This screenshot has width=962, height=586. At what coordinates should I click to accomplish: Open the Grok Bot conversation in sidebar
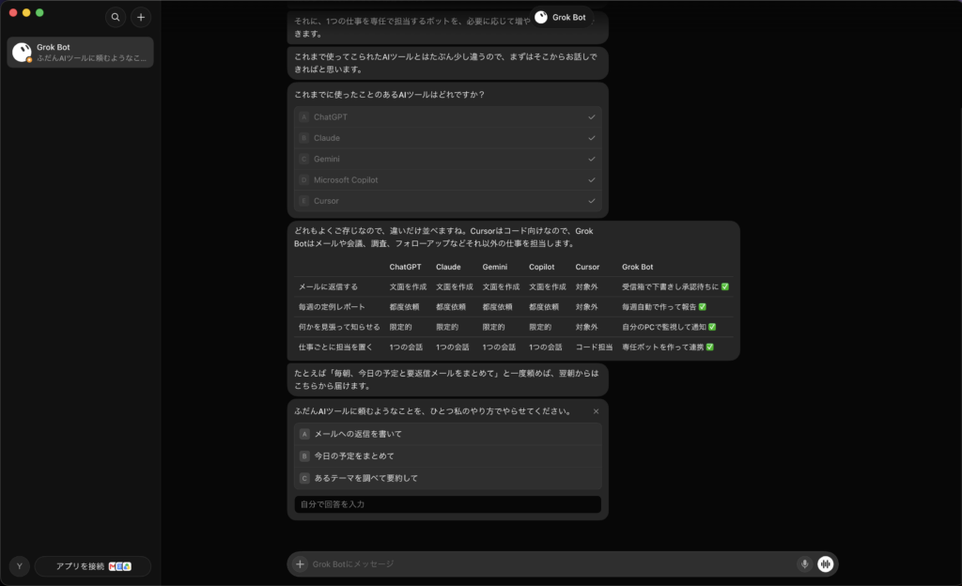(x=81, y=52)
